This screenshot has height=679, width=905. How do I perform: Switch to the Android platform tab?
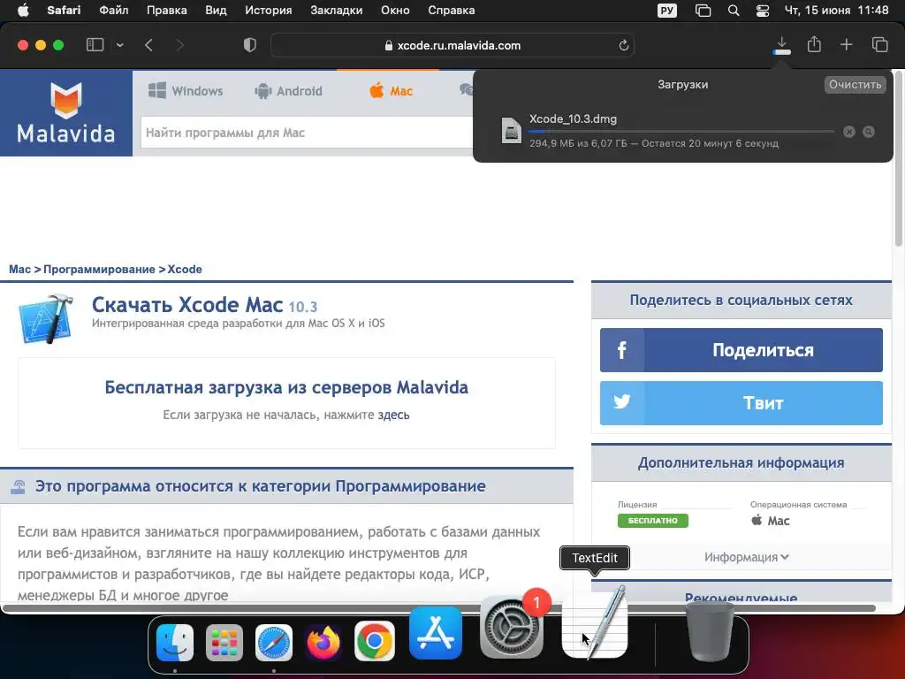[288, 91]
